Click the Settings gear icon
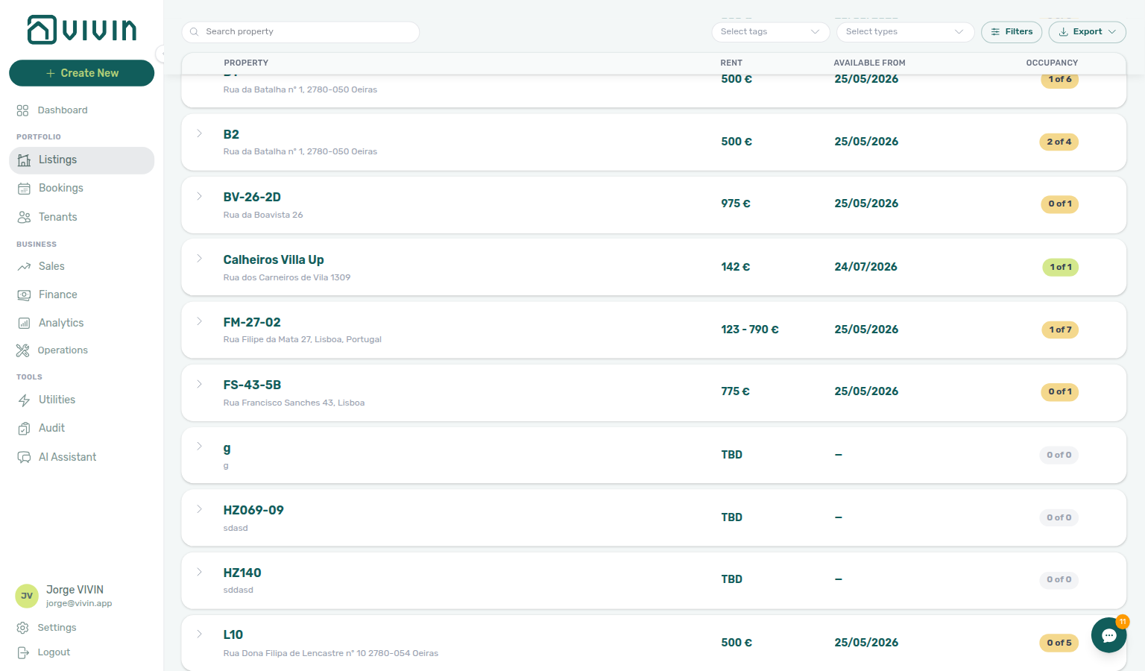This screenshot has width=1145, height=671. pos(22,628)
